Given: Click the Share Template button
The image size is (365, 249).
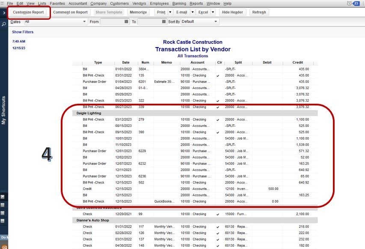Looking at the screenshot, I should coord(109,12).
